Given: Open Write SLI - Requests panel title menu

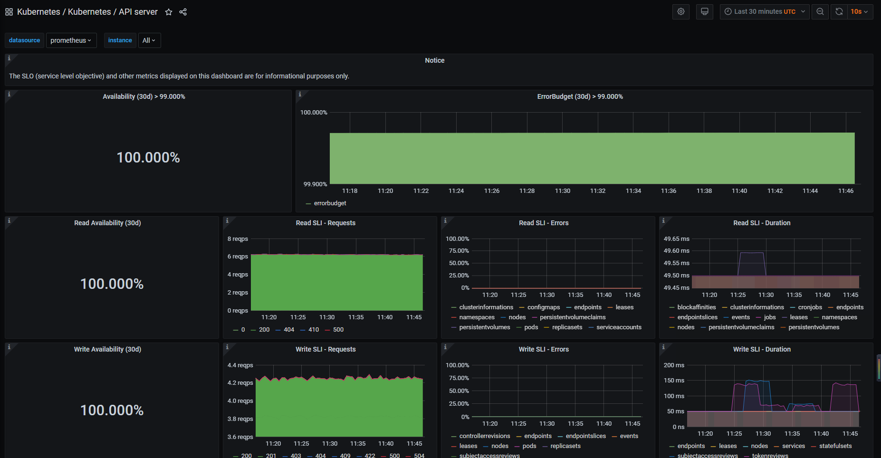Looking at the screenshot, I should pyautogui.click(x=326, y=349).
